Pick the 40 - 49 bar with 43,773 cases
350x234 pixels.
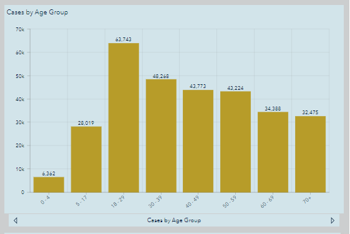point(198,141)
